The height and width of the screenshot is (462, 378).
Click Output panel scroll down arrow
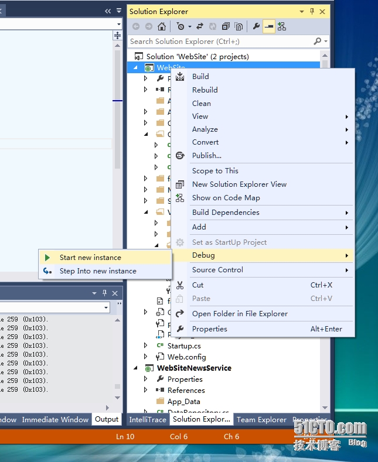[x=117, y=398]
